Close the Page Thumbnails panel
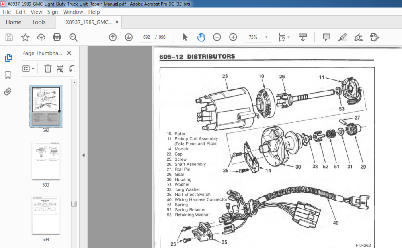The image size is (402, 248). click(69, 53)
